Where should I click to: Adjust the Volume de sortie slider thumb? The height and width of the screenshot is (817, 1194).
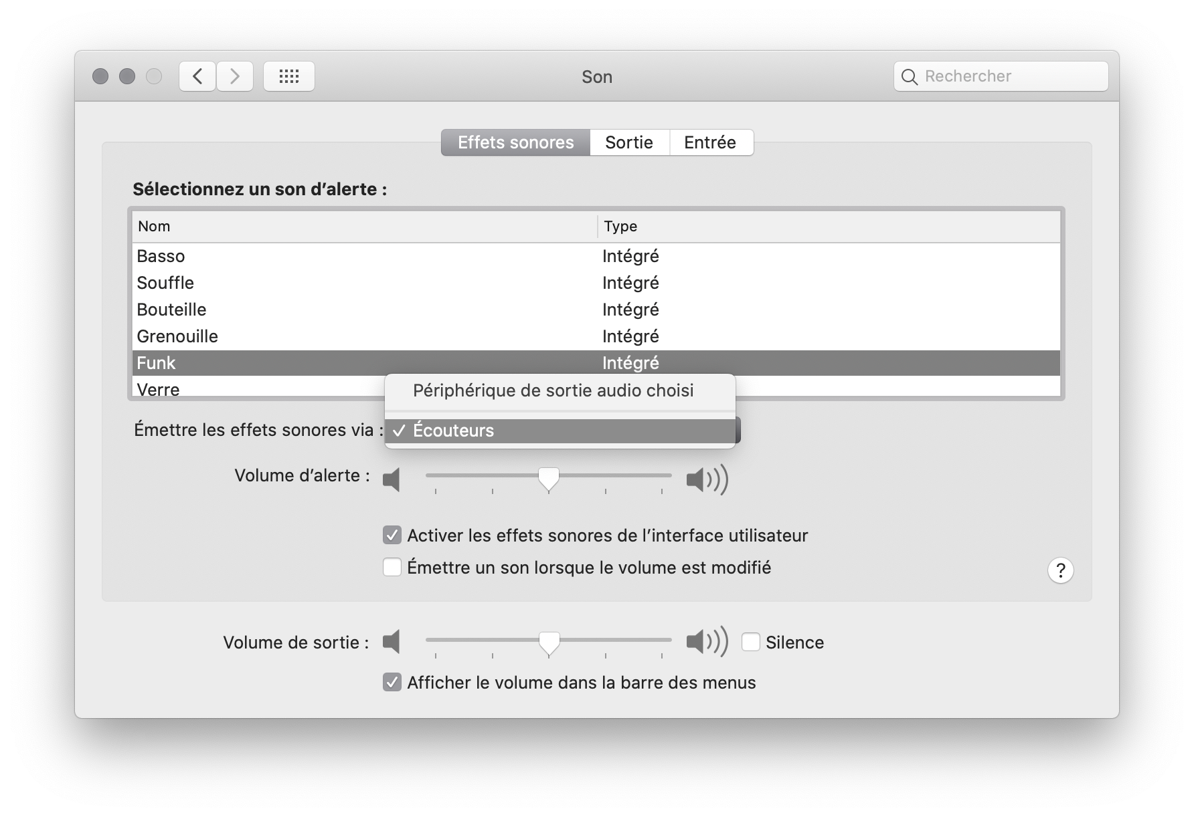[549, 643]
